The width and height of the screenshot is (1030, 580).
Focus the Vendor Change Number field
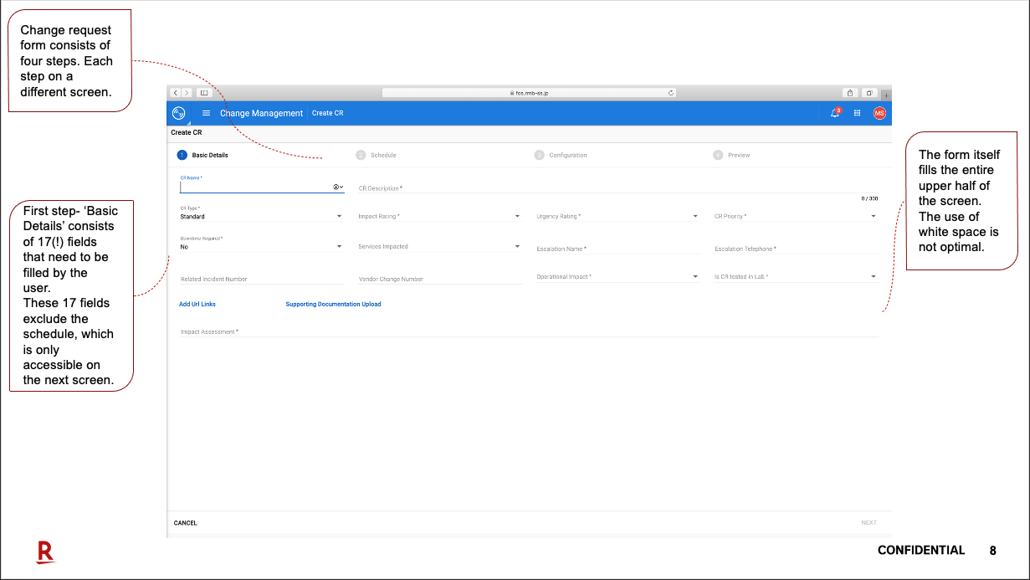(440, 278)
